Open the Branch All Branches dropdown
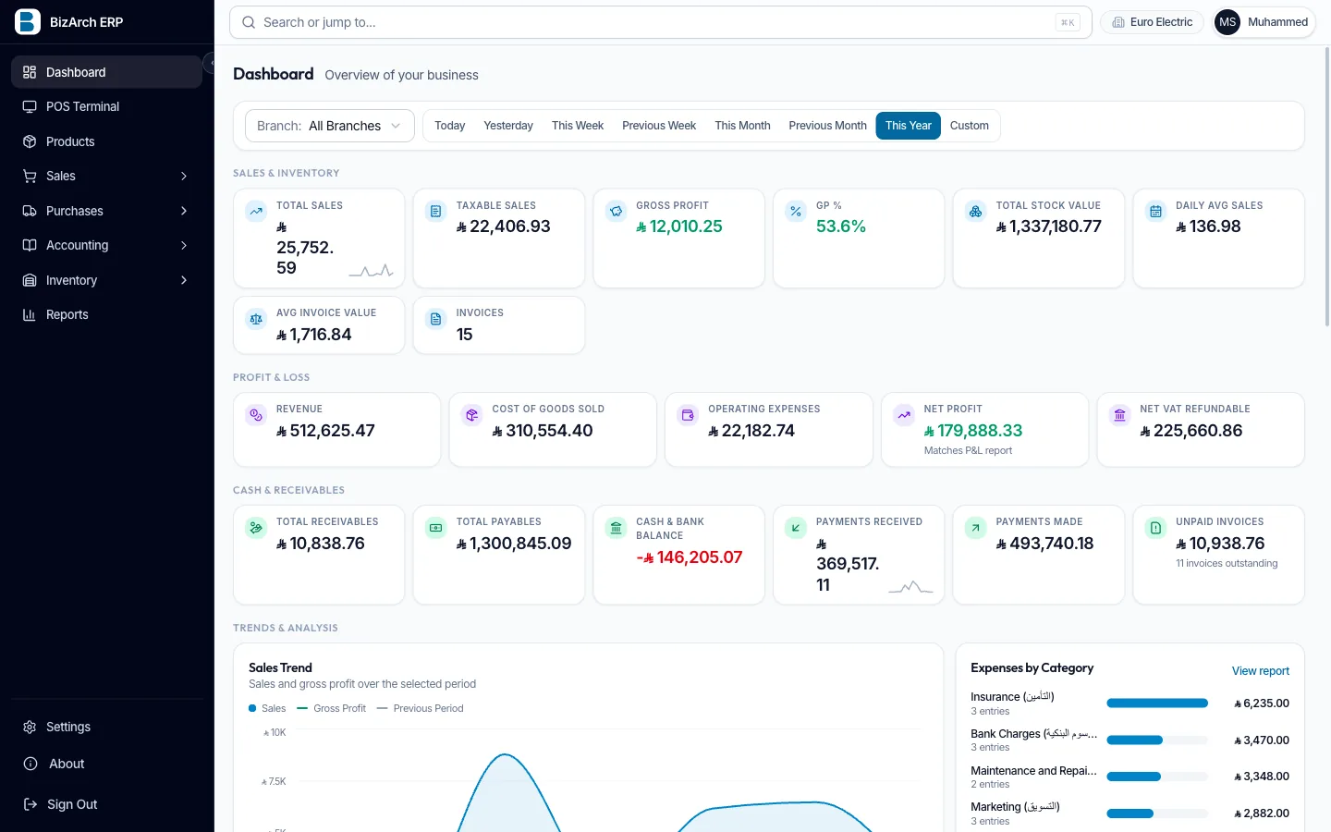The width and height of the screenshot is (1331, 832). pyautogui.click(x=329, y=126)
